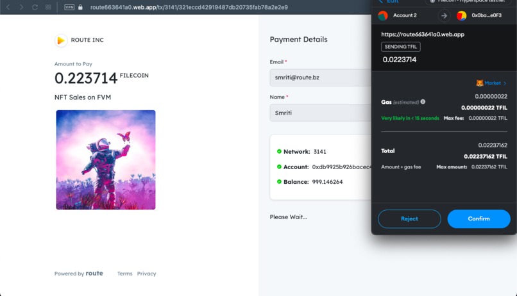Image resolution: width=517 pixels, height=296 pixels.
Task: Reject the MetaMask transaction
Action: (x=409, y=219)
